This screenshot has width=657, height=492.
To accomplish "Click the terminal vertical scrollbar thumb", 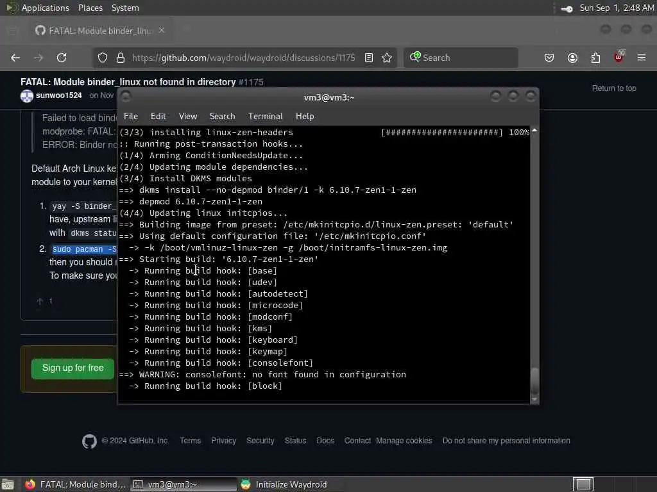I will pos(534,381).
